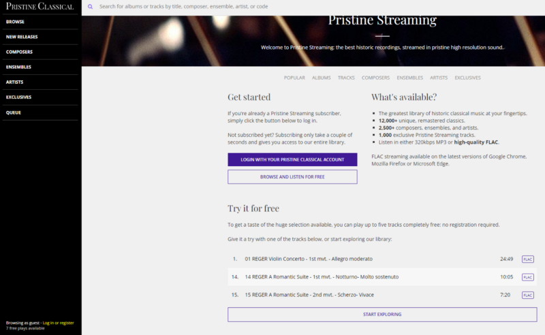Open Browse in the sidebar
This screenshot has height=335, width=545.
click(x=15, y=22)
